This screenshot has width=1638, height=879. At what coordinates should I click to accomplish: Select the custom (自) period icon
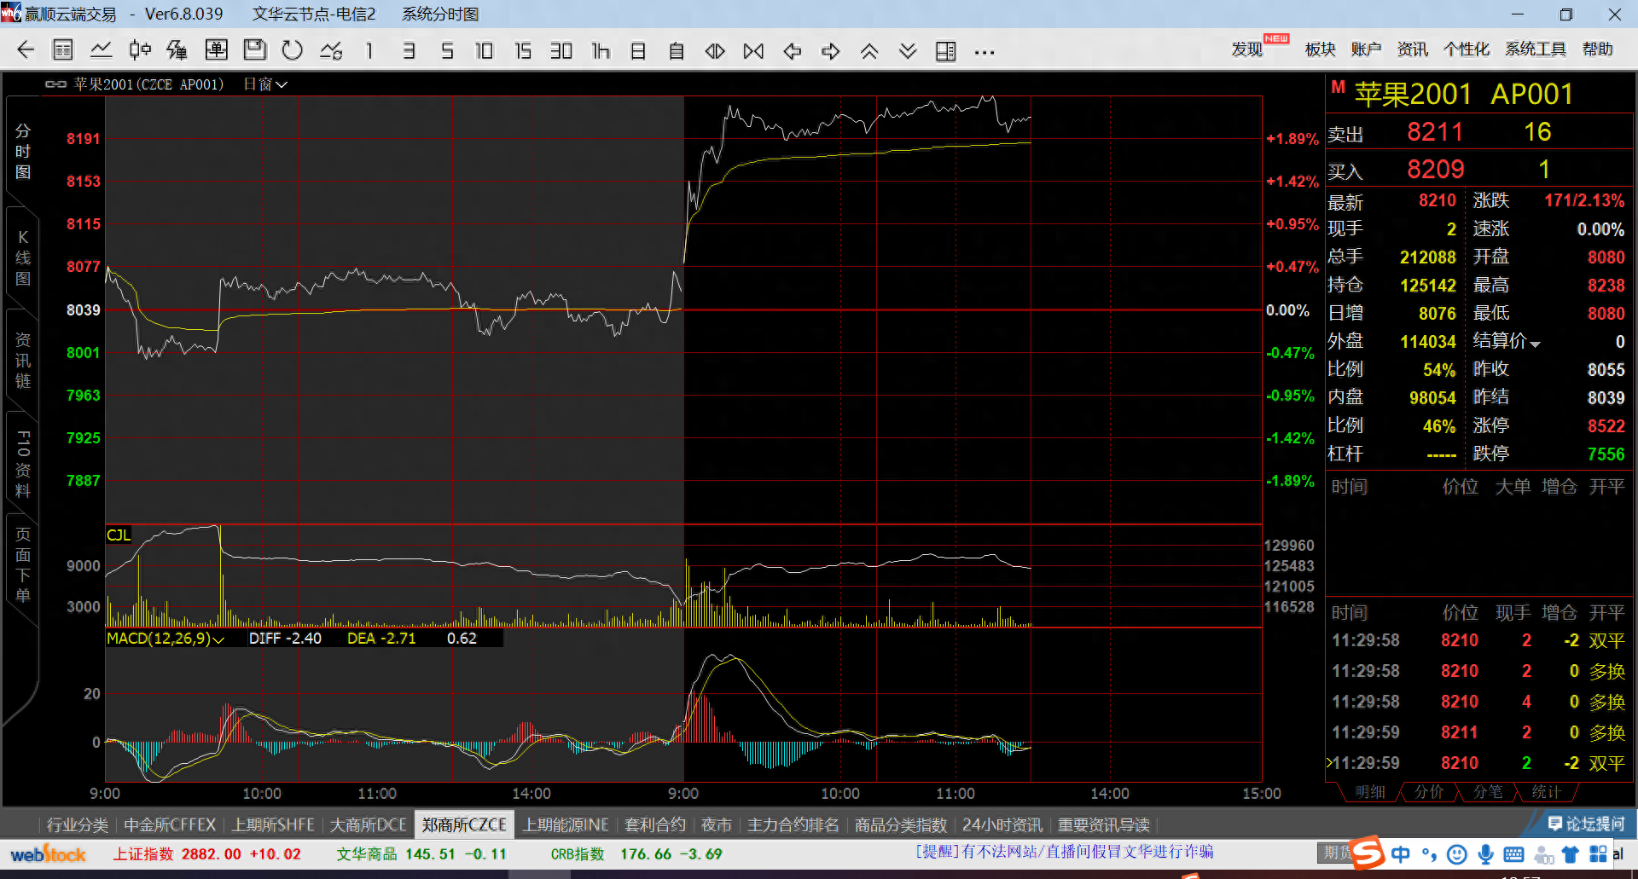click(x=677, y=51)
